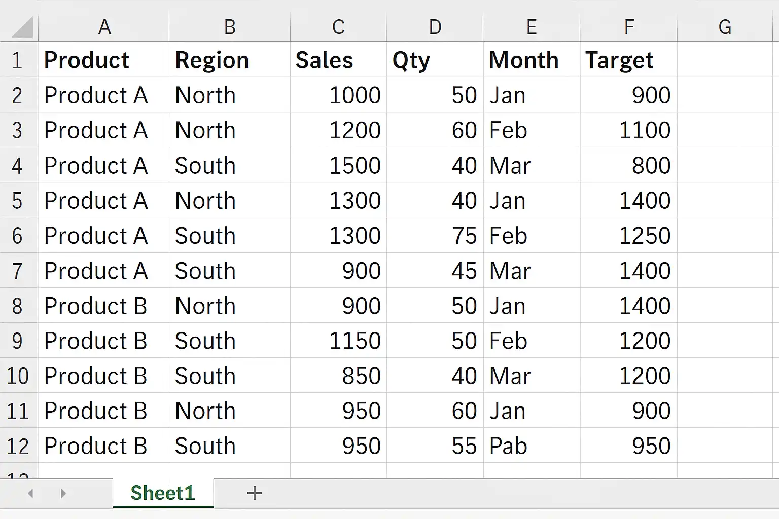Select the cell containing Pab
The height and width of the screenshot is (519, 779).
(x=532, y=446)
